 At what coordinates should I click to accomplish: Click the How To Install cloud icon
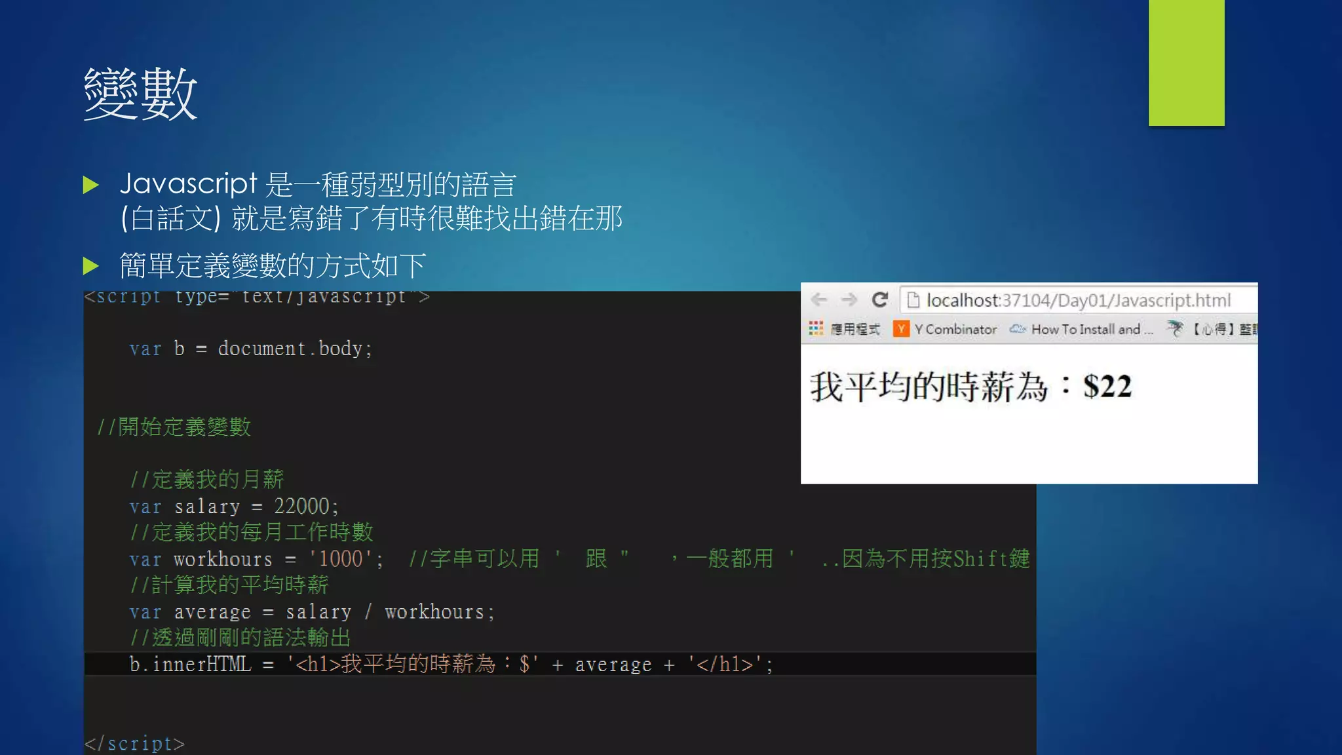point(1018,328)
